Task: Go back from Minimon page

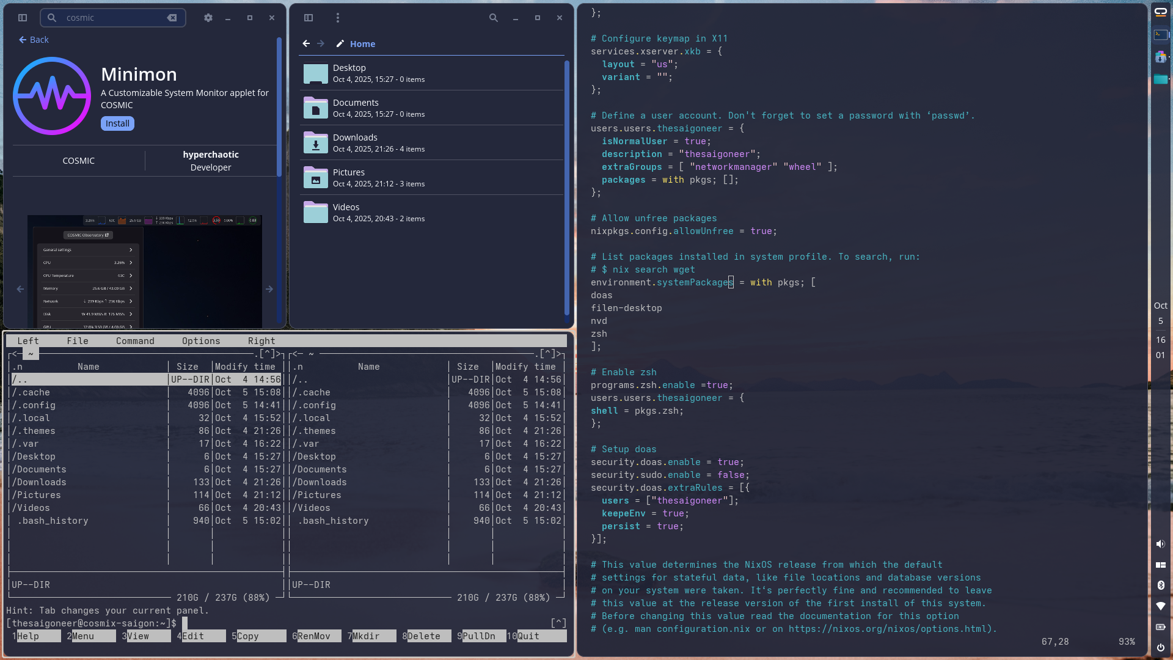Action: 34,40
